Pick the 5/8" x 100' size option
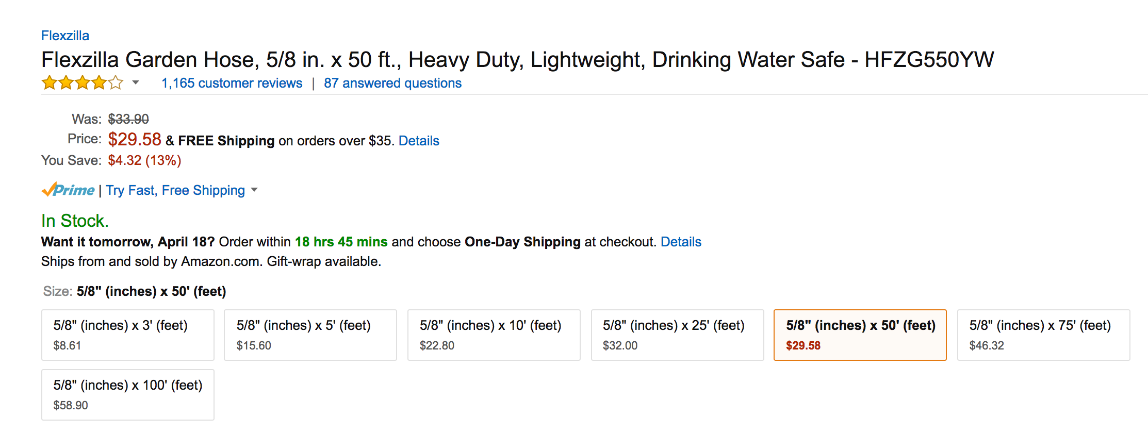Image resolution: width=1148 pixels, height=433 pixels. click(127, 395)
